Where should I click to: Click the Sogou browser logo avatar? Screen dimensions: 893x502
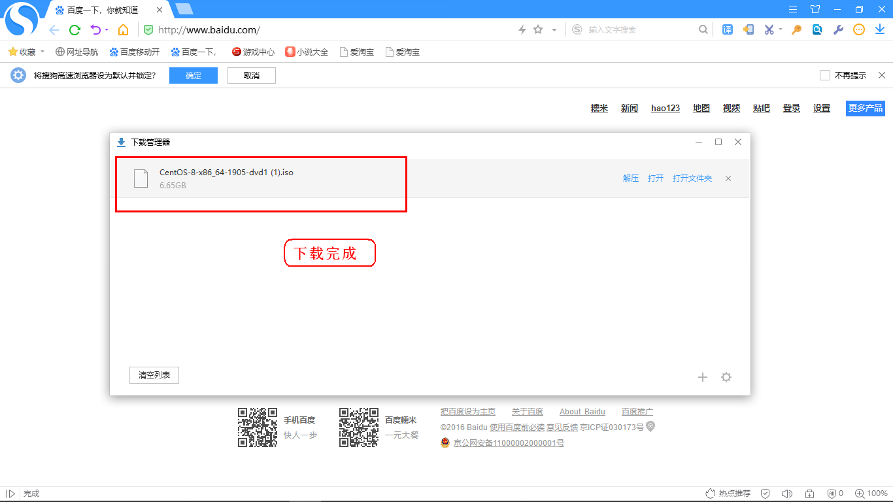pyautogui.click(x=22, y=19)
